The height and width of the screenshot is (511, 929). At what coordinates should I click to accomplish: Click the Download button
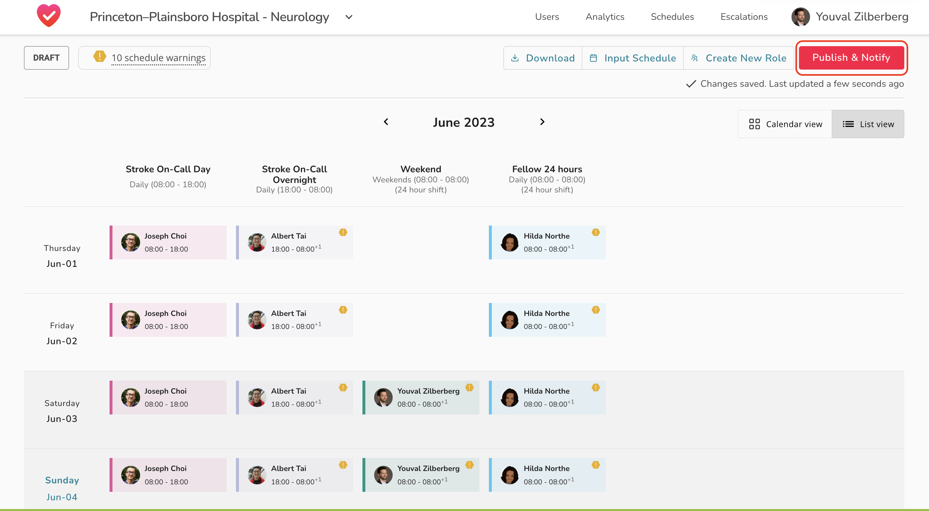coord(543,58)
